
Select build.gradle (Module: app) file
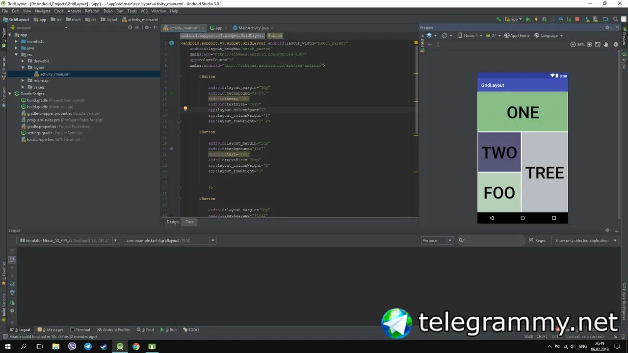point(47,106)
